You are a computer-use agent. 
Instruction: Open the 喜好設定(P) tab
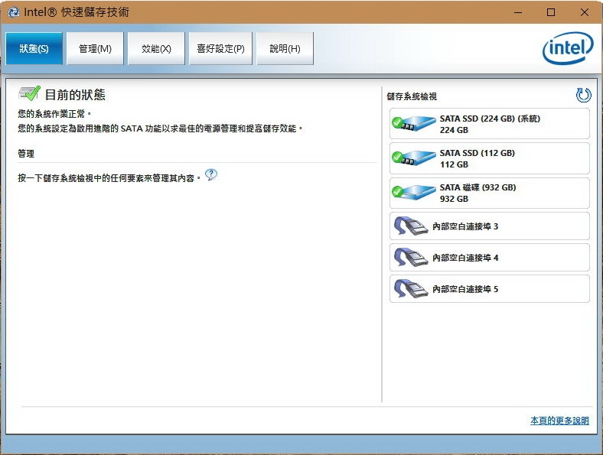[220, 48]
